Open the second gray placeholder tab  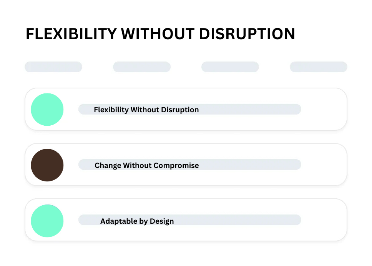click(x=142, y=67)
